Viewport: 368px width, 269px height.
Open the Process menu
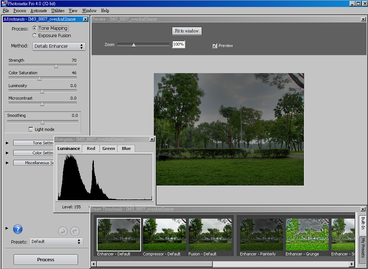click(20, 11)
